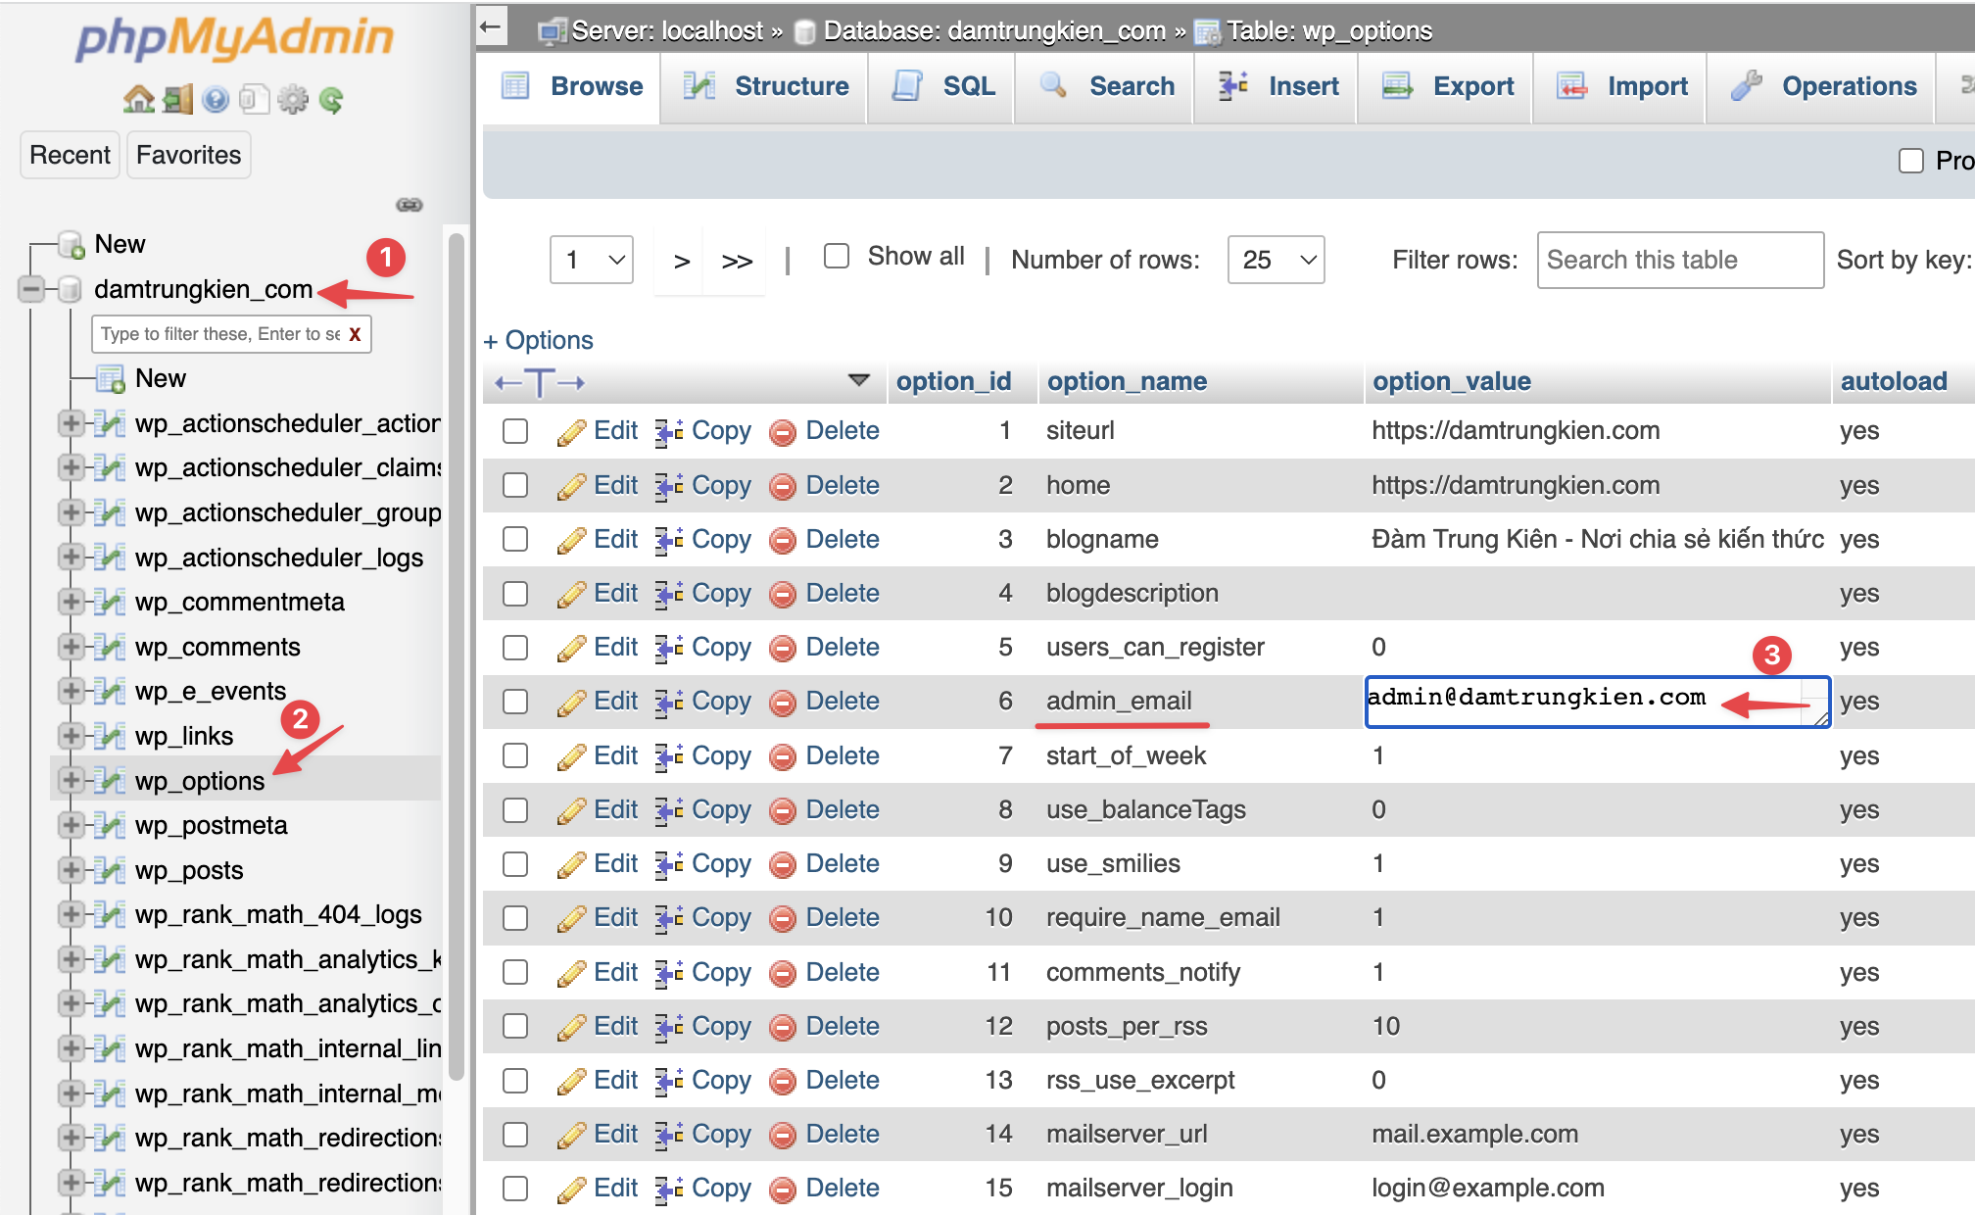Open the page number dropdown
The height and width of the screenshot is (1215, 1975).
point(592,260)
